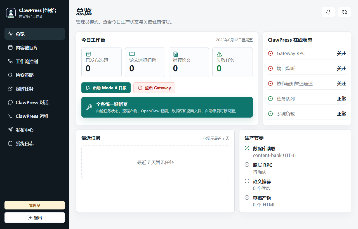Click the red error icon beside 端口监听
The width and height of the screenshot is (358, 229).
pyautogui.click(x=270, y=68)
